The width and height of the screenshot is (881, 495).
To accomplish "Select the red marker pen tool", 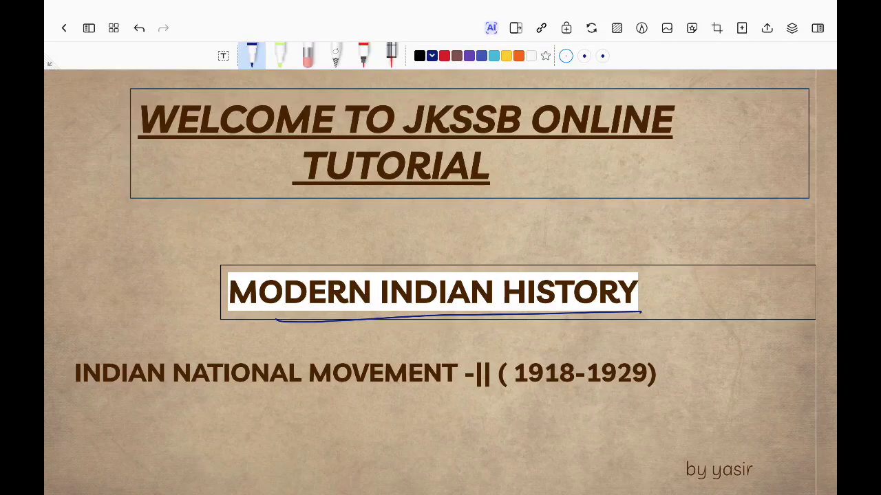I will click(x=363, y=55).
